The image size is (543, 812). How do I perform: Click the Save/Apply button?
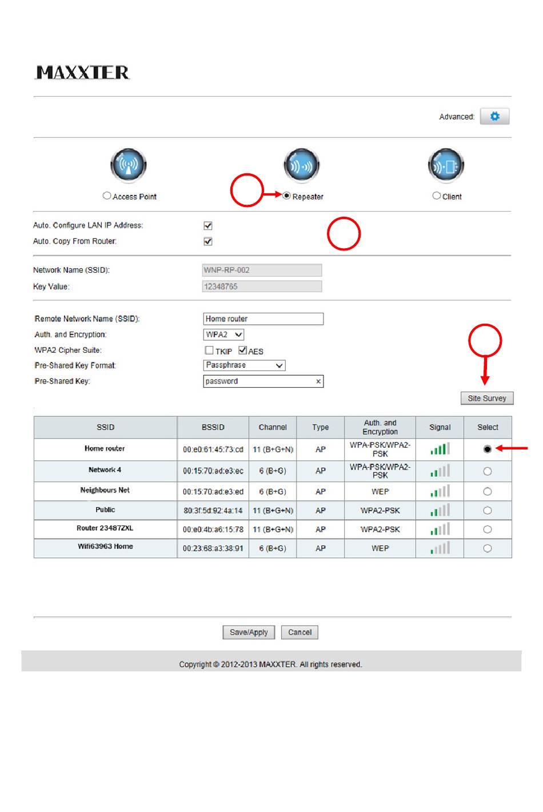tap(249, 632)
